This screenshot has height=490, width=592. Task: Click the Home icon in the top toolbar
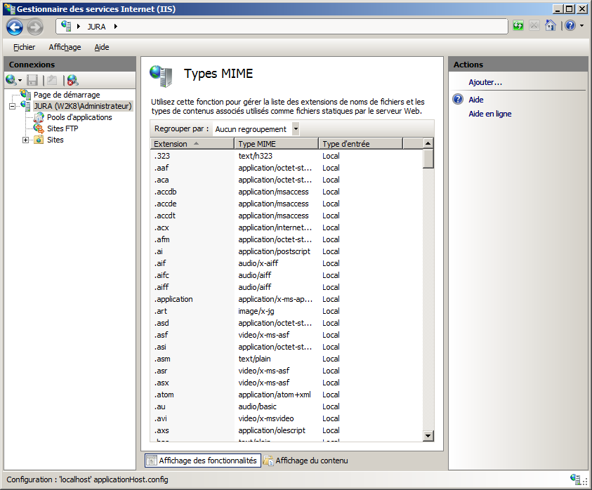point(551,26)
